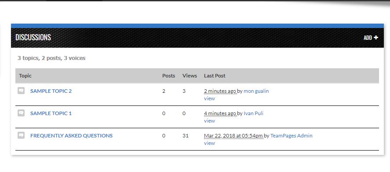Image resolution: width=390 pixels, height=172 pixels.
Task: Open the SAMPLE TOPIC 2 discussion
Action: pyautogui.click(x=51, y=91)
